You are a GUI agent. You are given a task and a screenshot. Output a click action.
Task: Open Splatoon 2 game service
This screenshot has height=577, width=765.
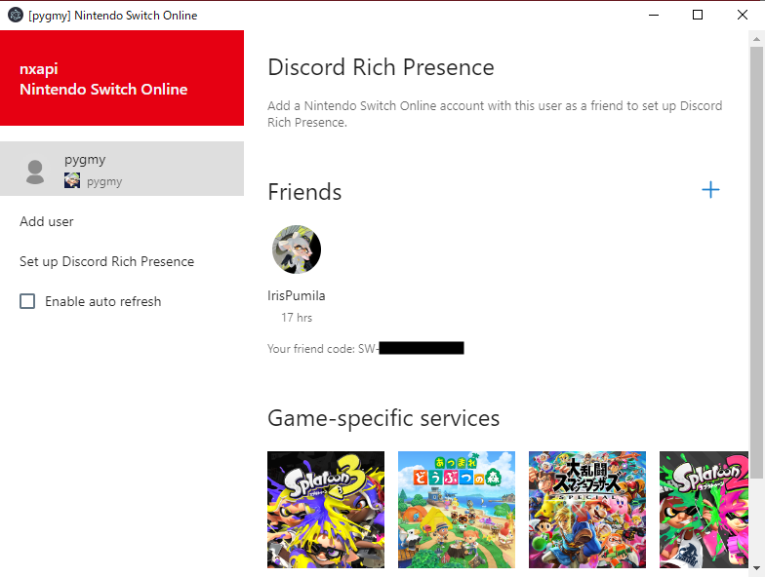[x=704, y=509]
